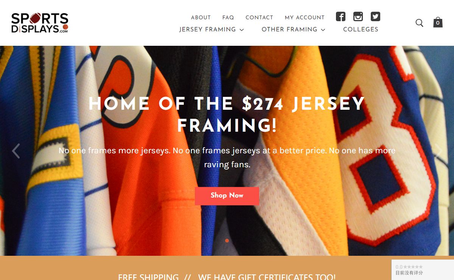Click the SportsDisplays.com logo
The width and height of the screenshot is (454, 280).
pos(40,23)
